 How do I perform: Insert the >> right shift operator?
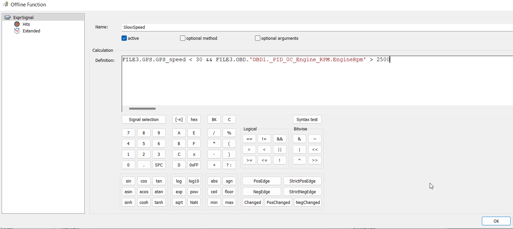[x=315, y=160]
